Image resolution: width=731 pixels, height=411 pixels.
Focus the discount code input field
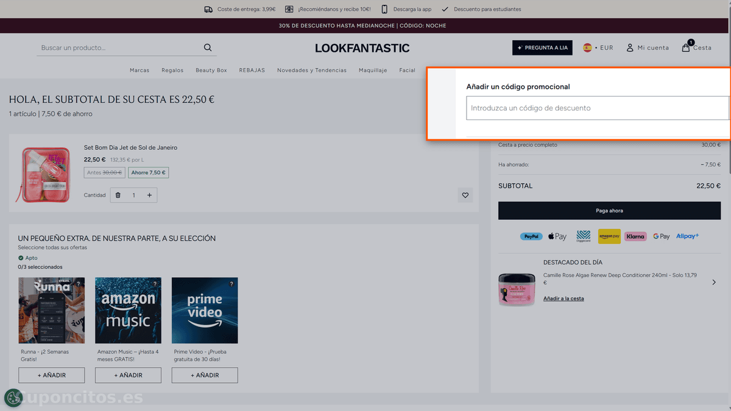(x=597, y=108)
